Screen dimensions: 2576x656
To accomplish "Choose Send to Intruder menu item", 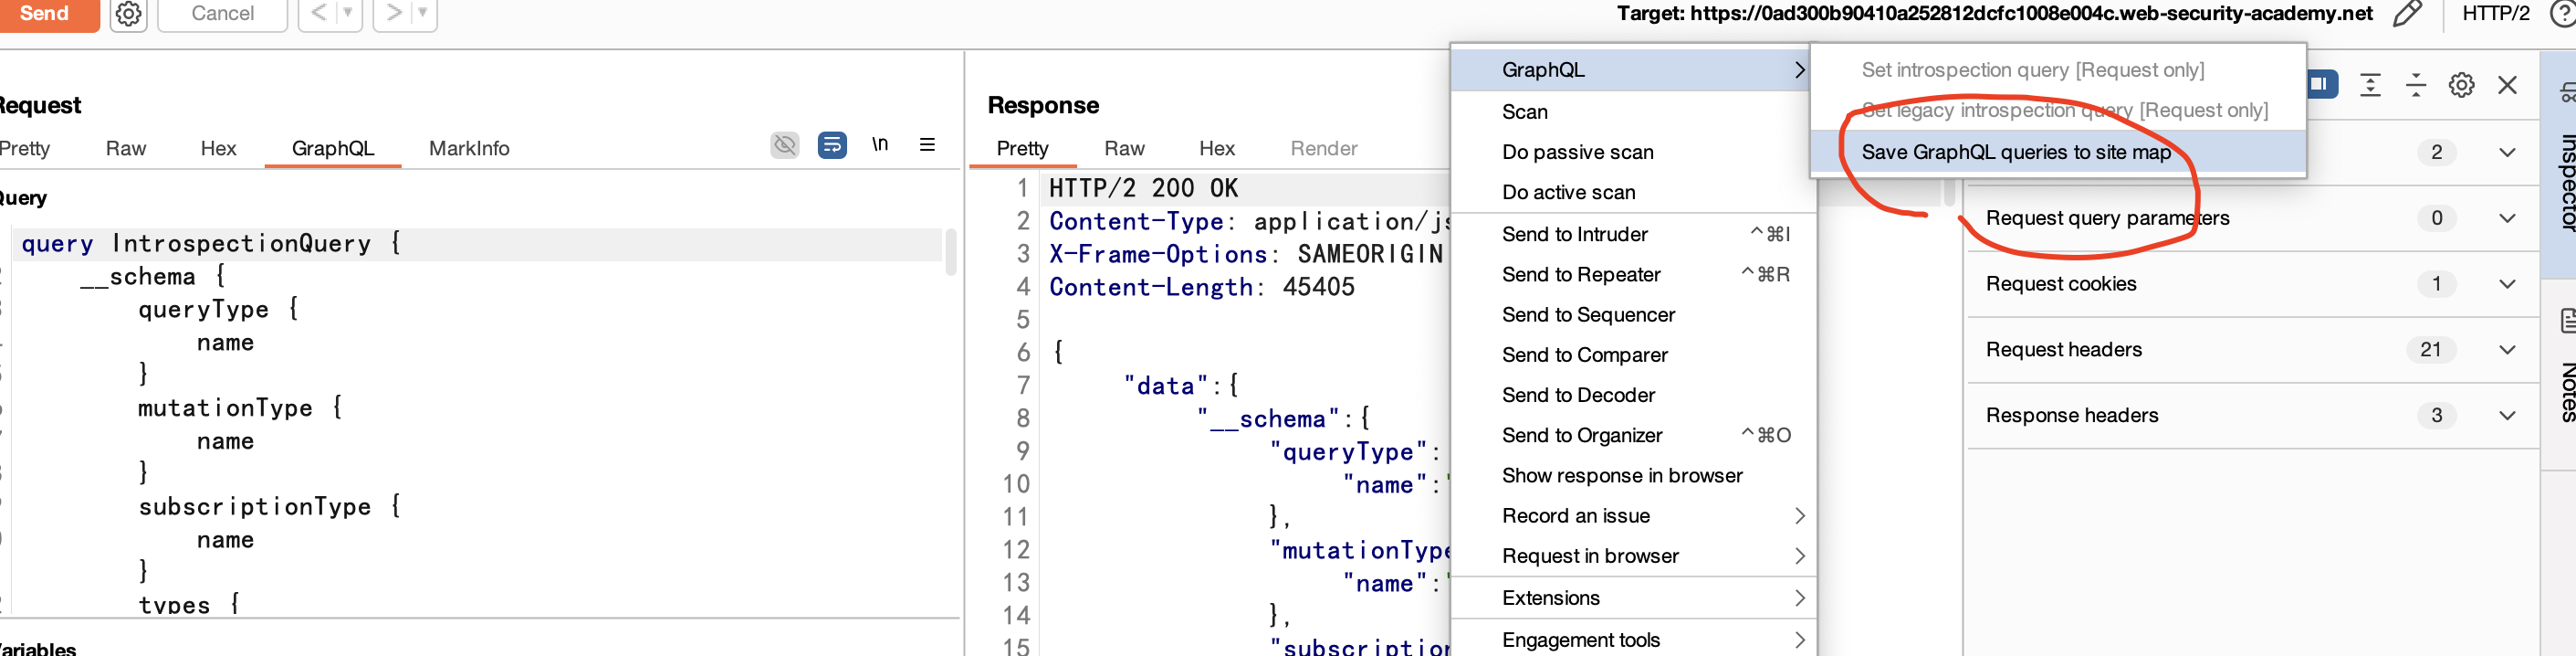I will tap(1574, 235).
